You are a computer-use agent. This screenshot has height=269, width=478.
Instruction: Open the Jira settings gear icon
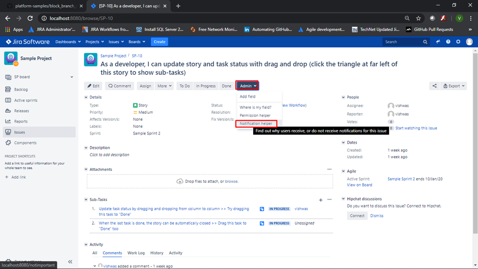(x=458, y=42)
